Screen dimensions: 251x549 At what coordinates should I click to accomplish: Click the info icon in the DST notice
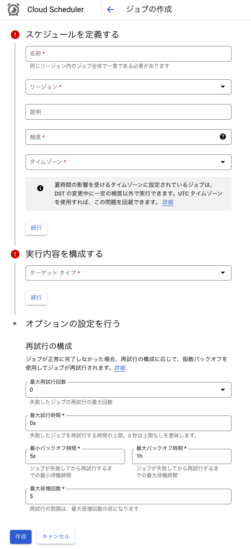tap(40, 189)
